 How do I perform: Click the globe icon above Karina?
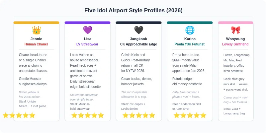190,30
